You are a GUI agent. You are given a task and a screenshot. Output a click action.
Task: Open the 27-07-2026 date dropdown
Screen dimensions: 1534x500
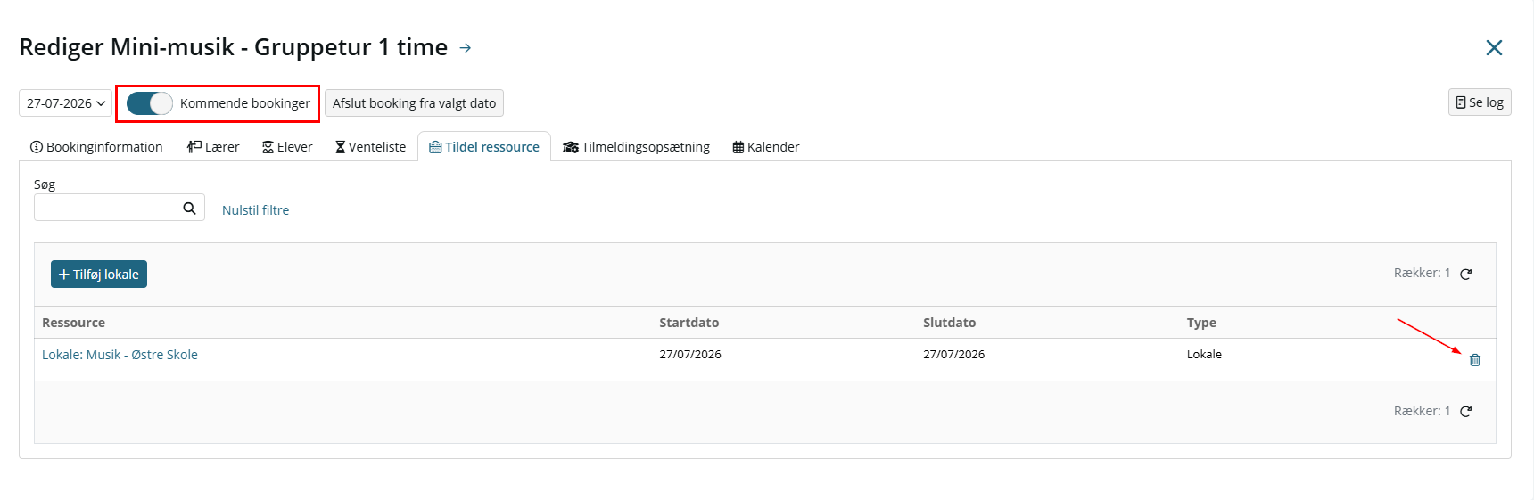pos(65,103)
